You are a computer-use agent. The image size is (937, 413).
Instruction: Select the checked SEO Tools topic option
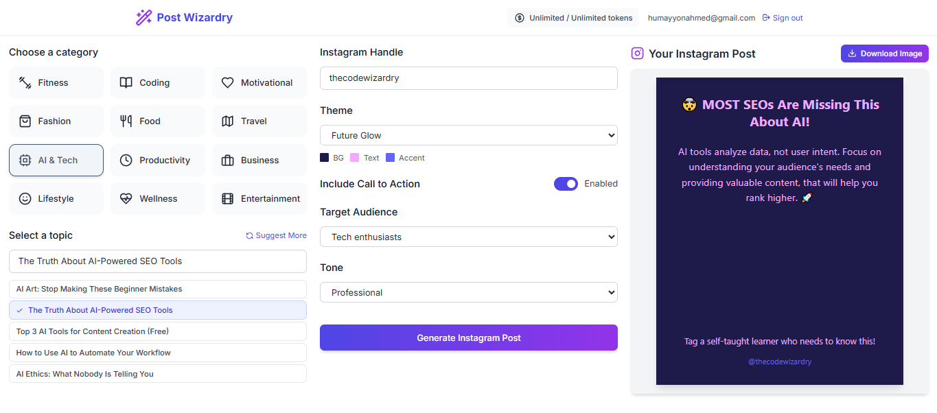tap(158, 310)
